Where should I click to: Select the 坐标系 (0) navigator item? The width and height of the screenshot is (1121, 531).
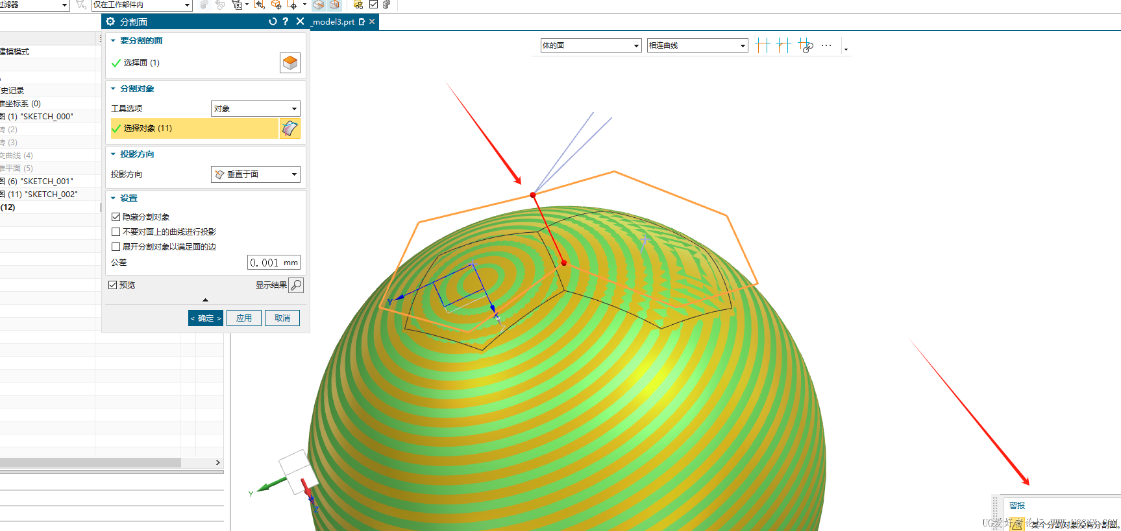[x=20, y=103]
